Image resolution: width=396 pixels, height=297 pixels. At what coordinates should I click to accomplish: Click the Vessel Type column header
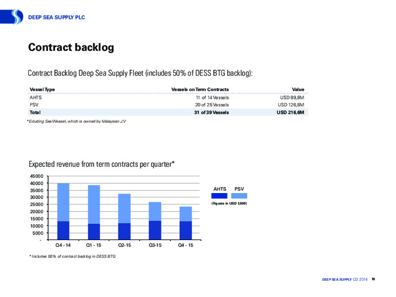(42, 90)
